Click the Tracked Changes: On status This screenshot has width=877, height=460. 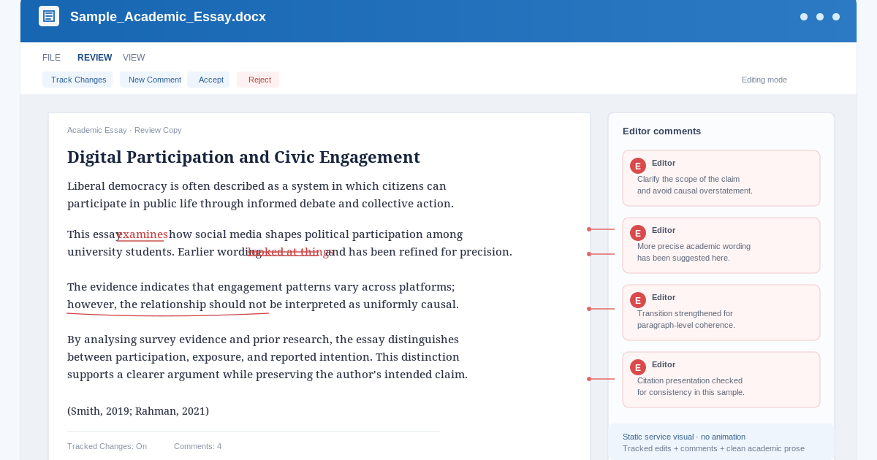(x=107, y=446)
